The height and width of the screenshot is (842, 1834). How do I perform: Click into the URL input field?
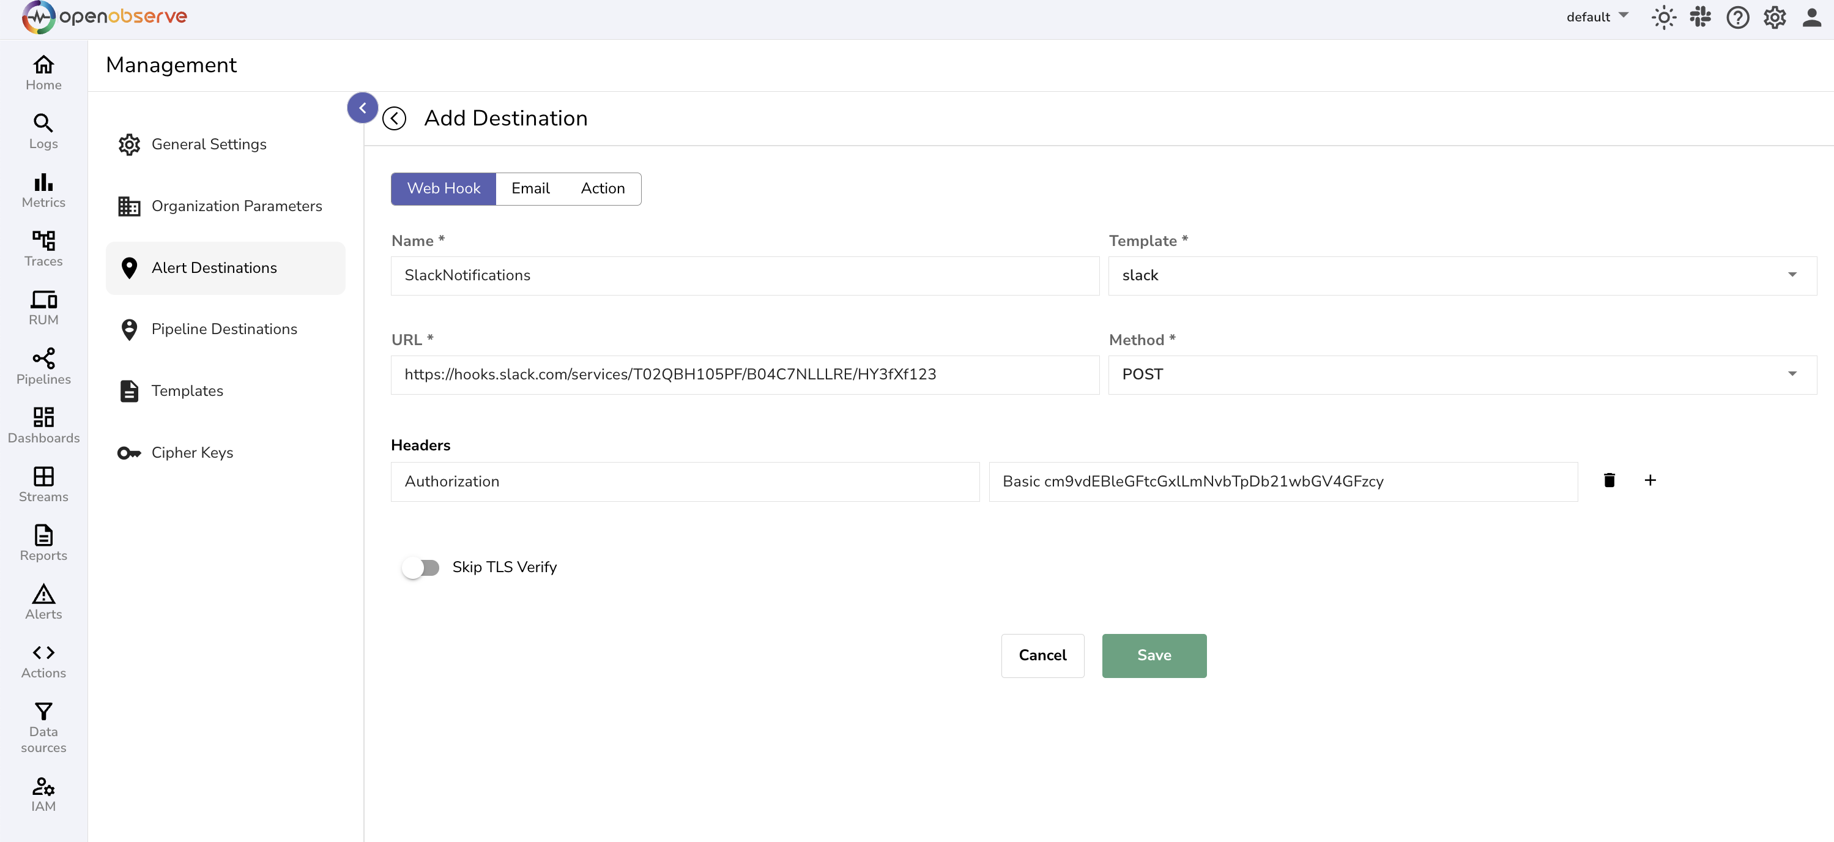[x=744, y=374]
